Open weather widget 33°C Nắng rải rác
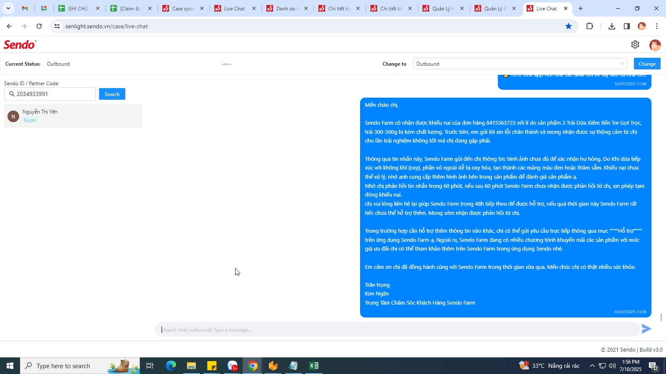 click(549, 366)
